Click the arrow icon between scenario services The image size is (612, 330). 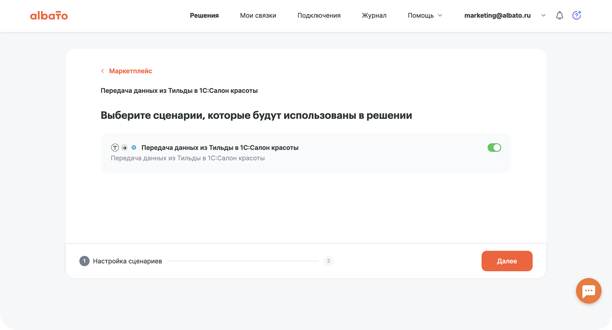coord(124,148)
